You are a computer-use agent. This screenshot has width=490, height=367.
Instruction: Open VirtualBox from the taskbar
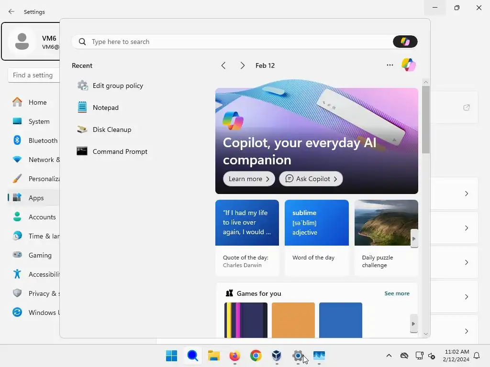pyautogui.click(x=277, y=356)
